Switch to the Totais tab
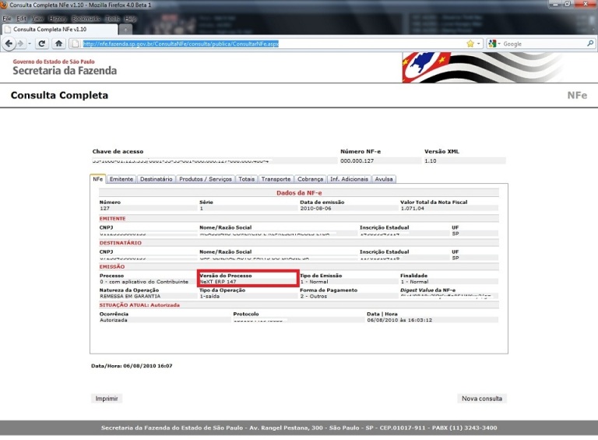The width and height of the screenshot is (598, 440). click(x=246, y=179)
